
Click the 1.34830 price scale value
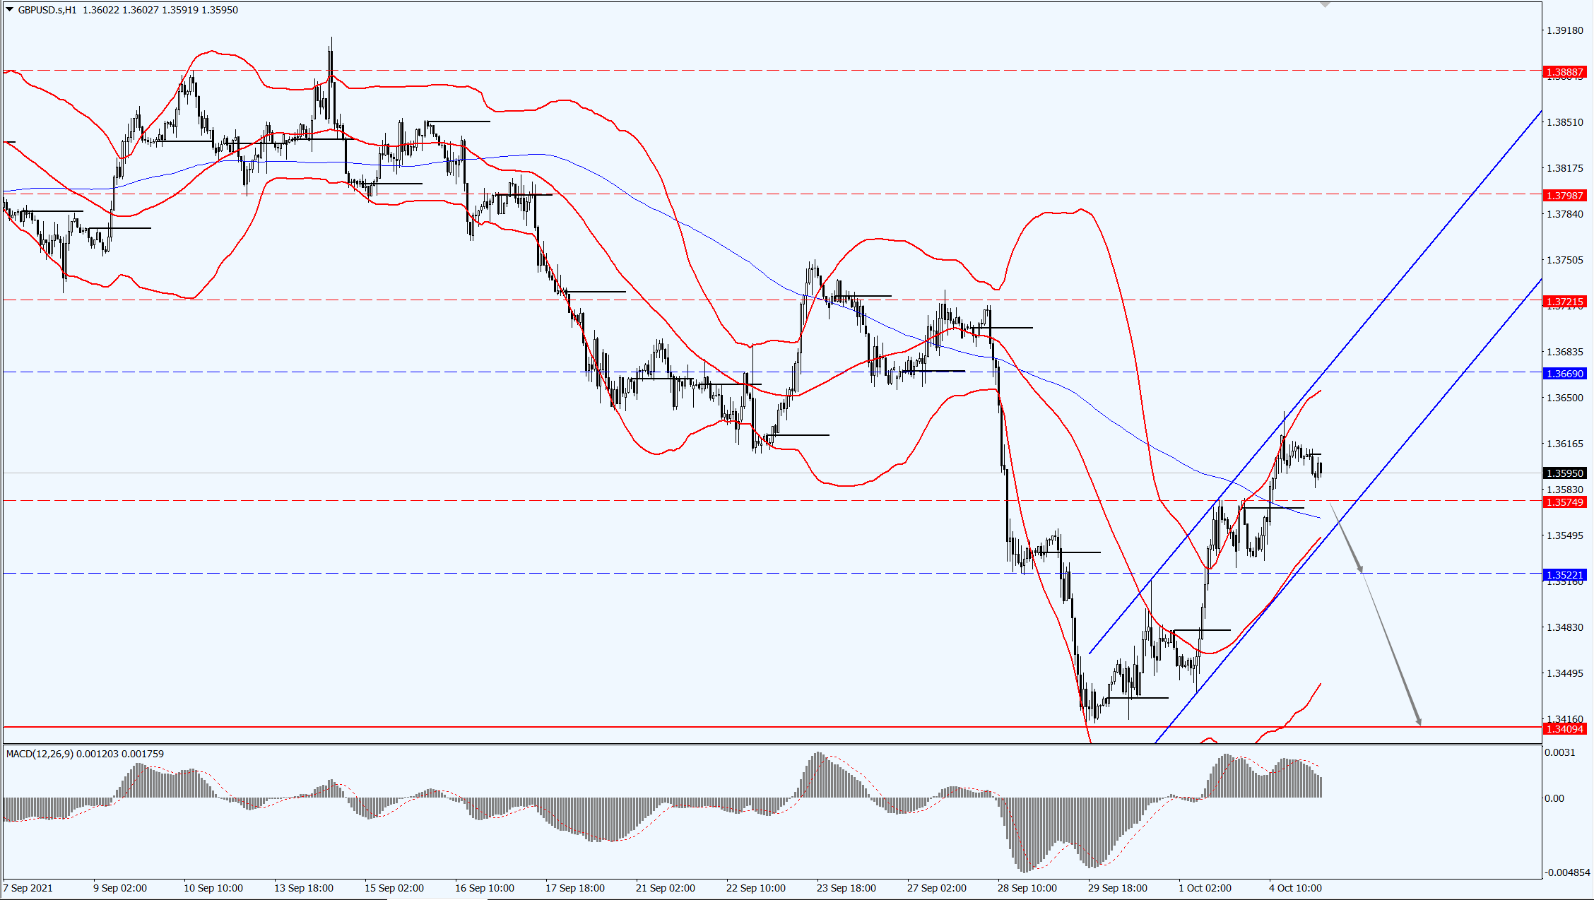(1565, 627)
